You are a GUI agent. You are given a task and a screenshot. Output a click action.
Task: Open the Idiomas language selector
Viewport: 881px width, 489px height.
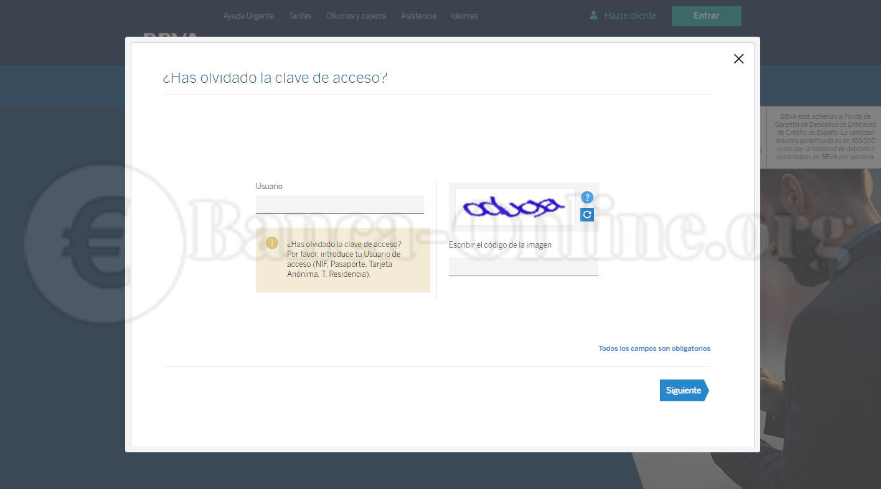pos(464,16)
